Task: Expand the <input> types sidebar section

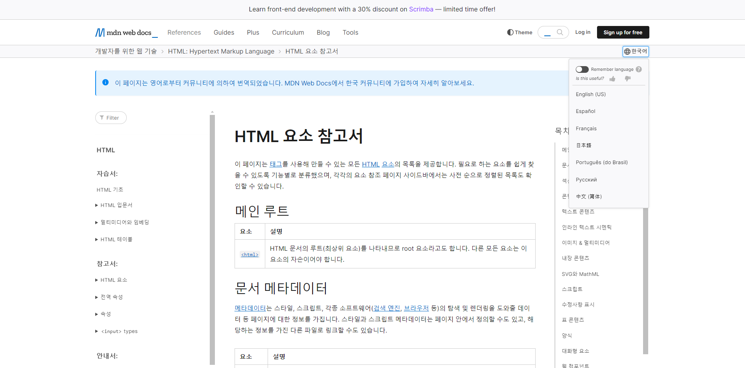Action: coord(116,331)
